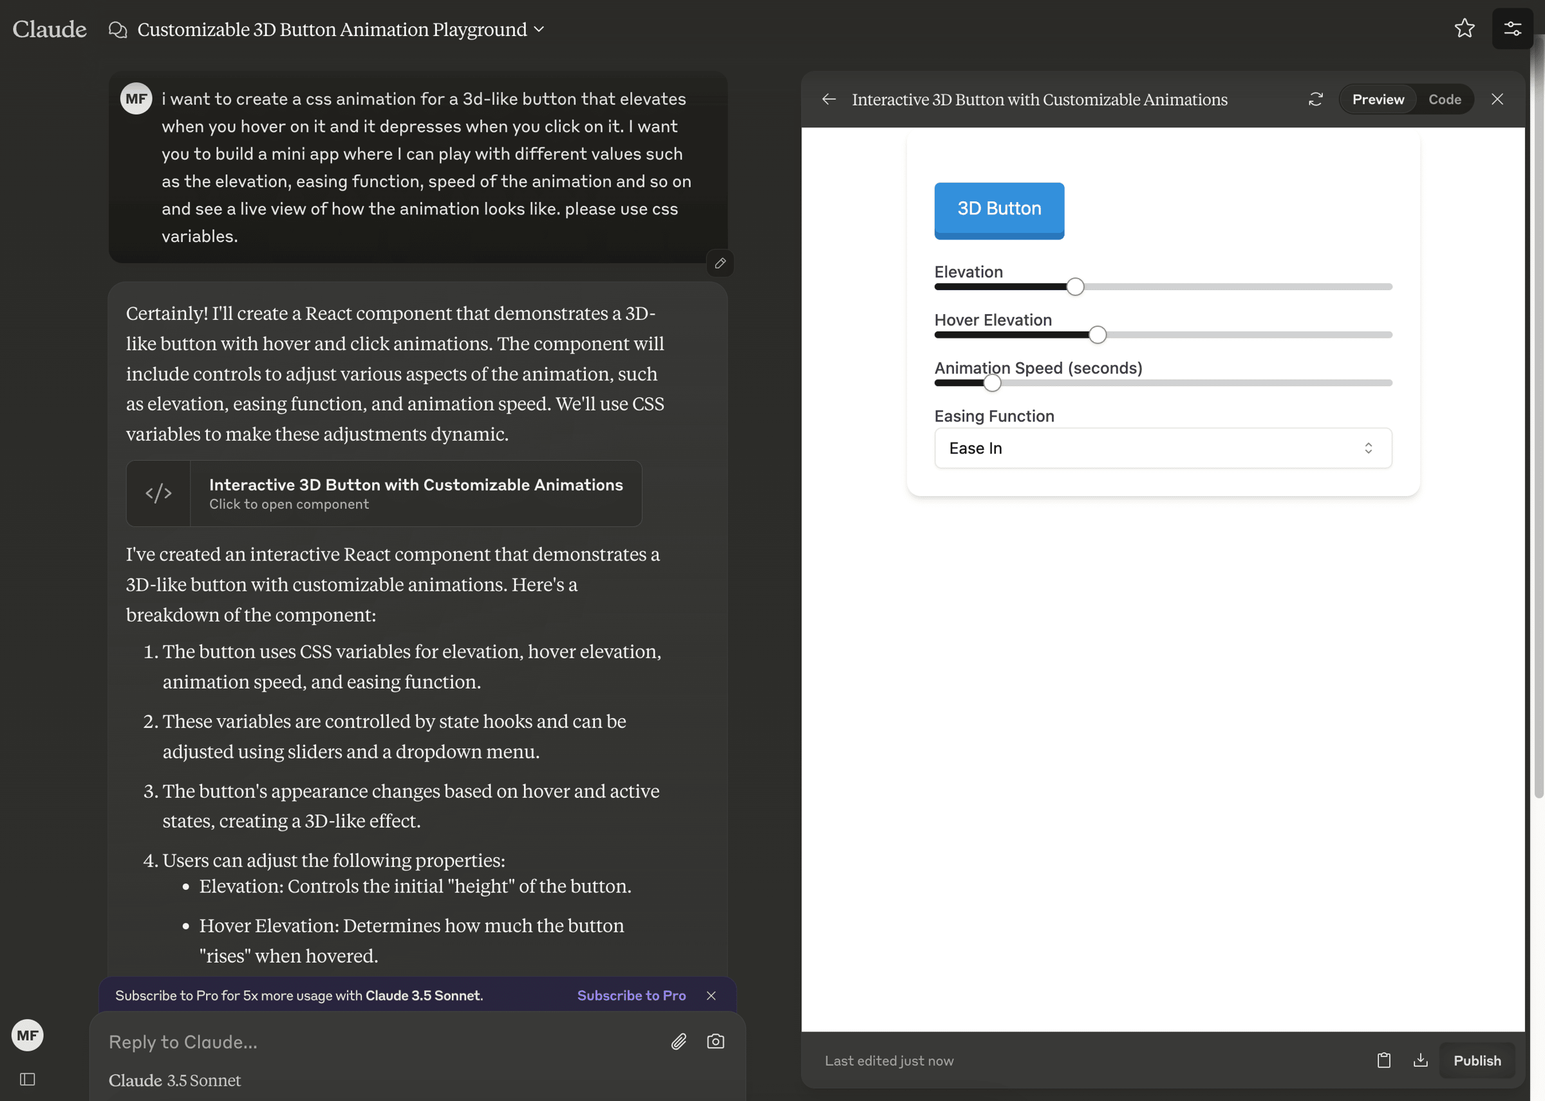Switch to the Preview tab
Screen dimensions: 1545x1101
(1378, 100)
